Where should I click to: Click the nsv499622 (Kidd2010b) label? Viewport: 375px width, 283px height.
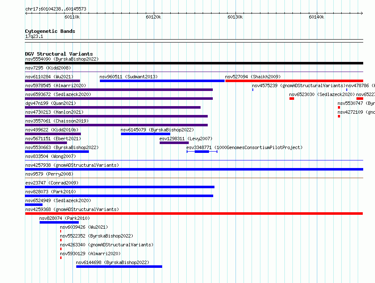52,130
